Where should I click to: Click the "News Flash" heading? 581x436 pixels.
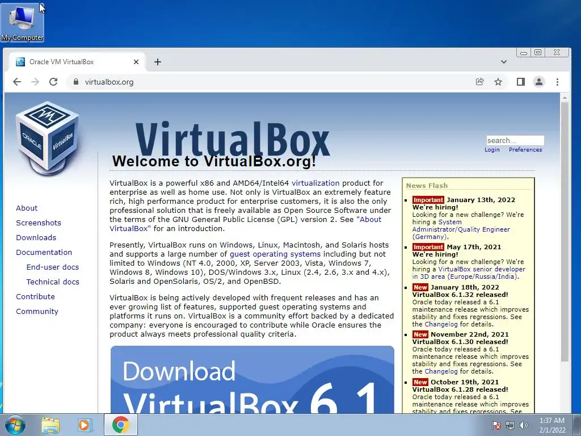427,186
